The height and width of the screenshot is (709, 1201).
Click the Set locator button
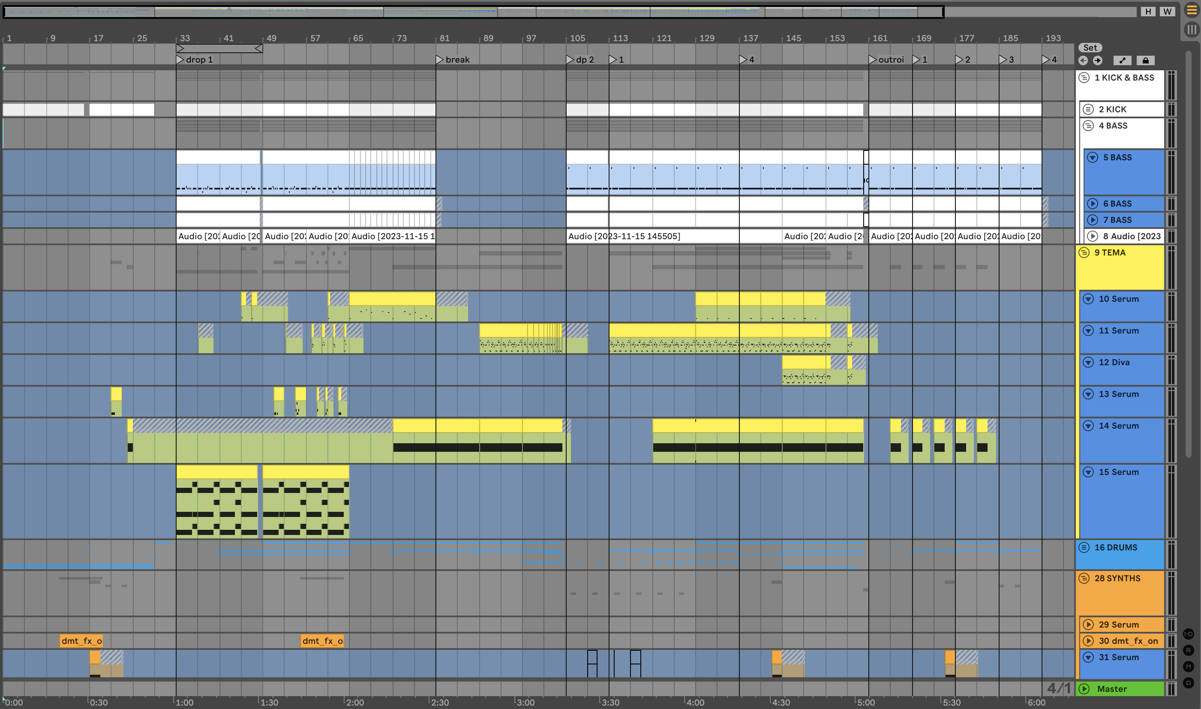[x=1090, y=47]
